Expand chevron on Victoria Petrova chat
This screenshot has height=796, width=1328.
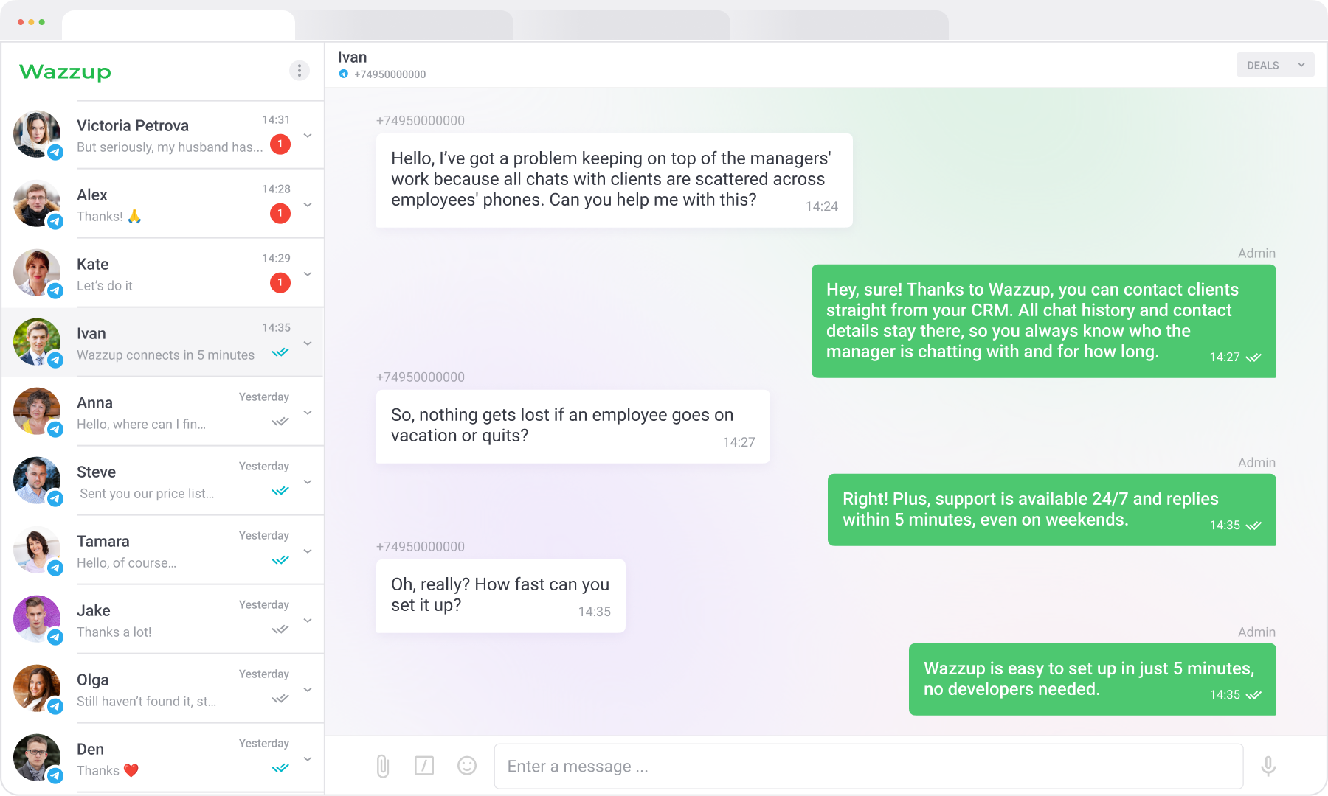(x=308, y=136)
